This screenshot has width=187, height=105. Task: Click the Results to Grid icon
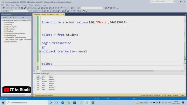[65, 11]
